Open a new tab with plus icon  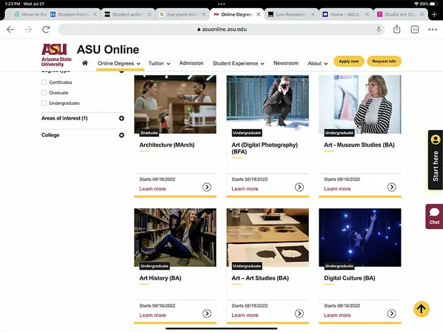tap(434, 14)
